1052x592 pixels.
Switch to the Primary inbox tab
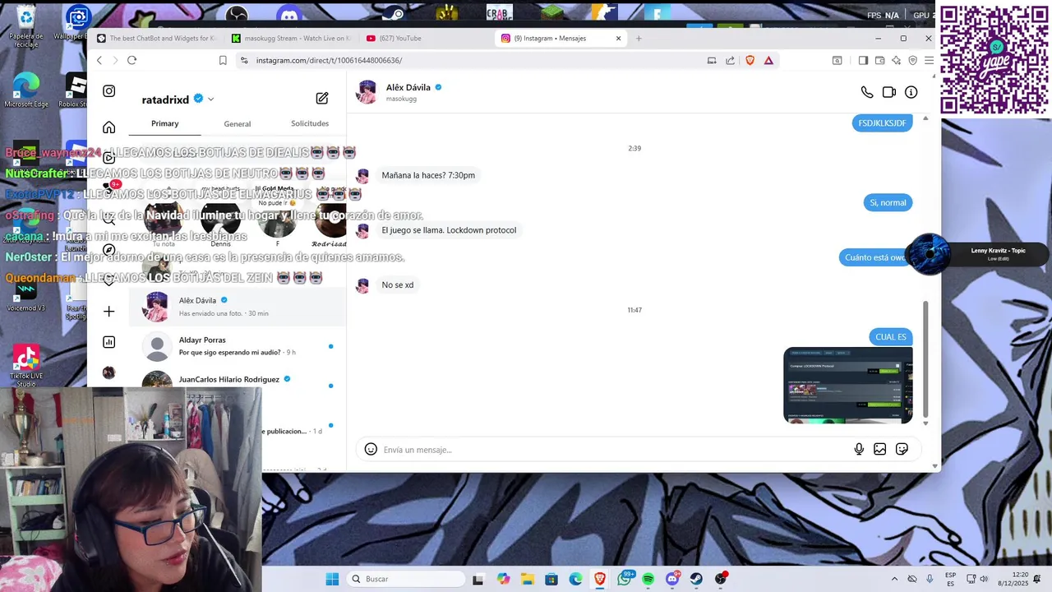164,123
